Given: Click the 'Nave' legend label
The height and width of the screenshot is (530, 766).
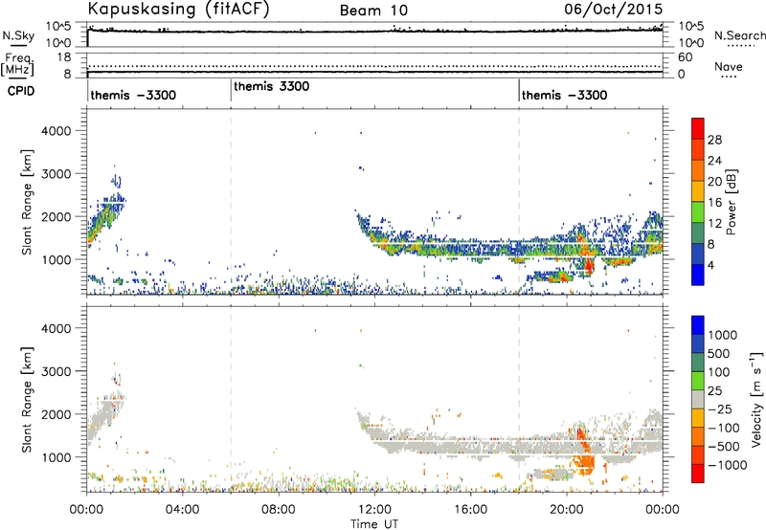Looking at the screenshot, I should pyautogui.click(x=729, y=66).
